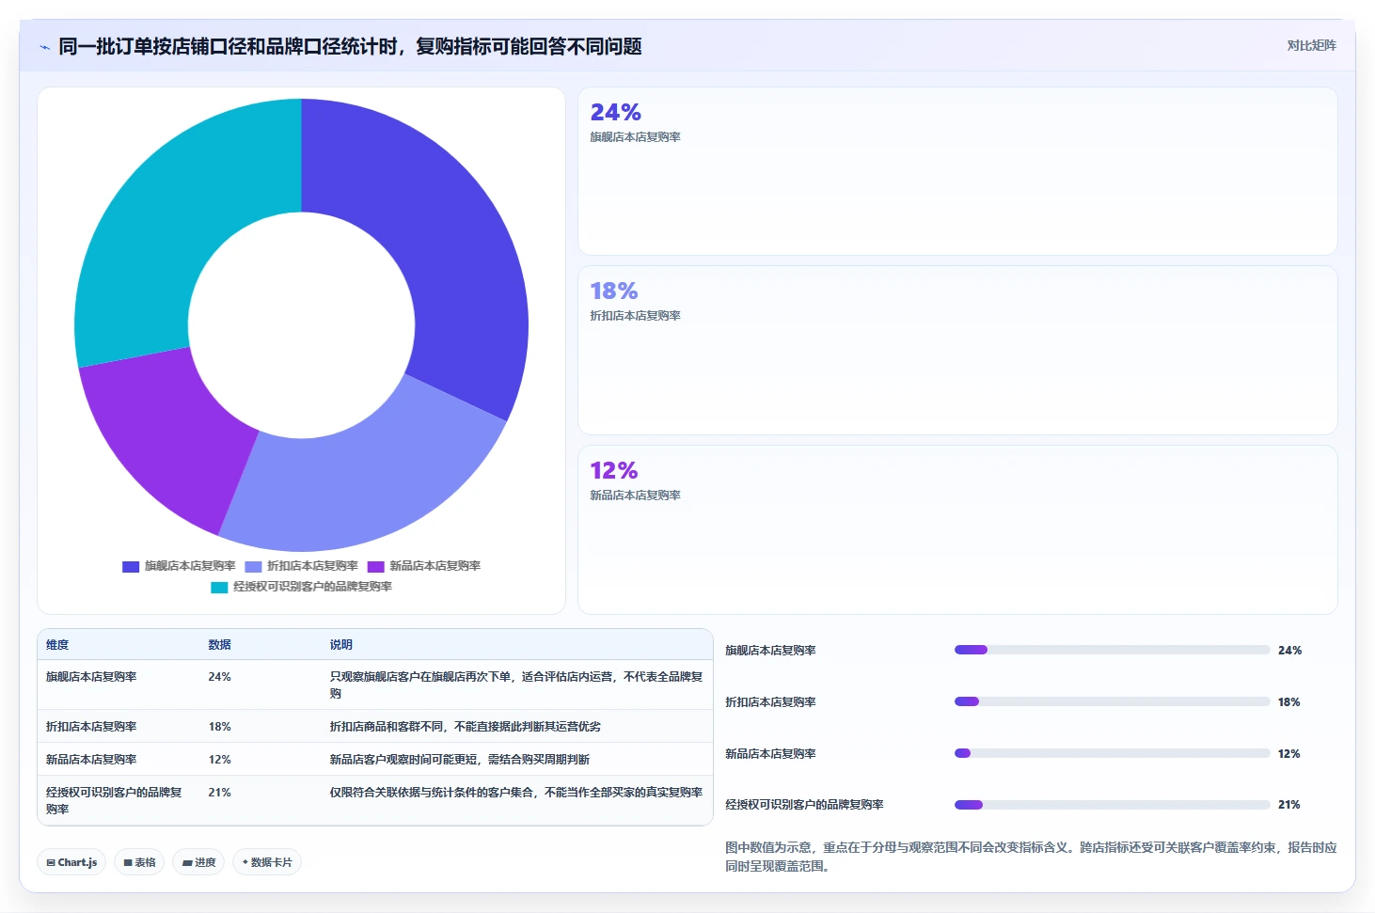This screenshot has width=1375, height=913.
Task: Click the 数据卡片 tag chip
Action: coord(267,862)
